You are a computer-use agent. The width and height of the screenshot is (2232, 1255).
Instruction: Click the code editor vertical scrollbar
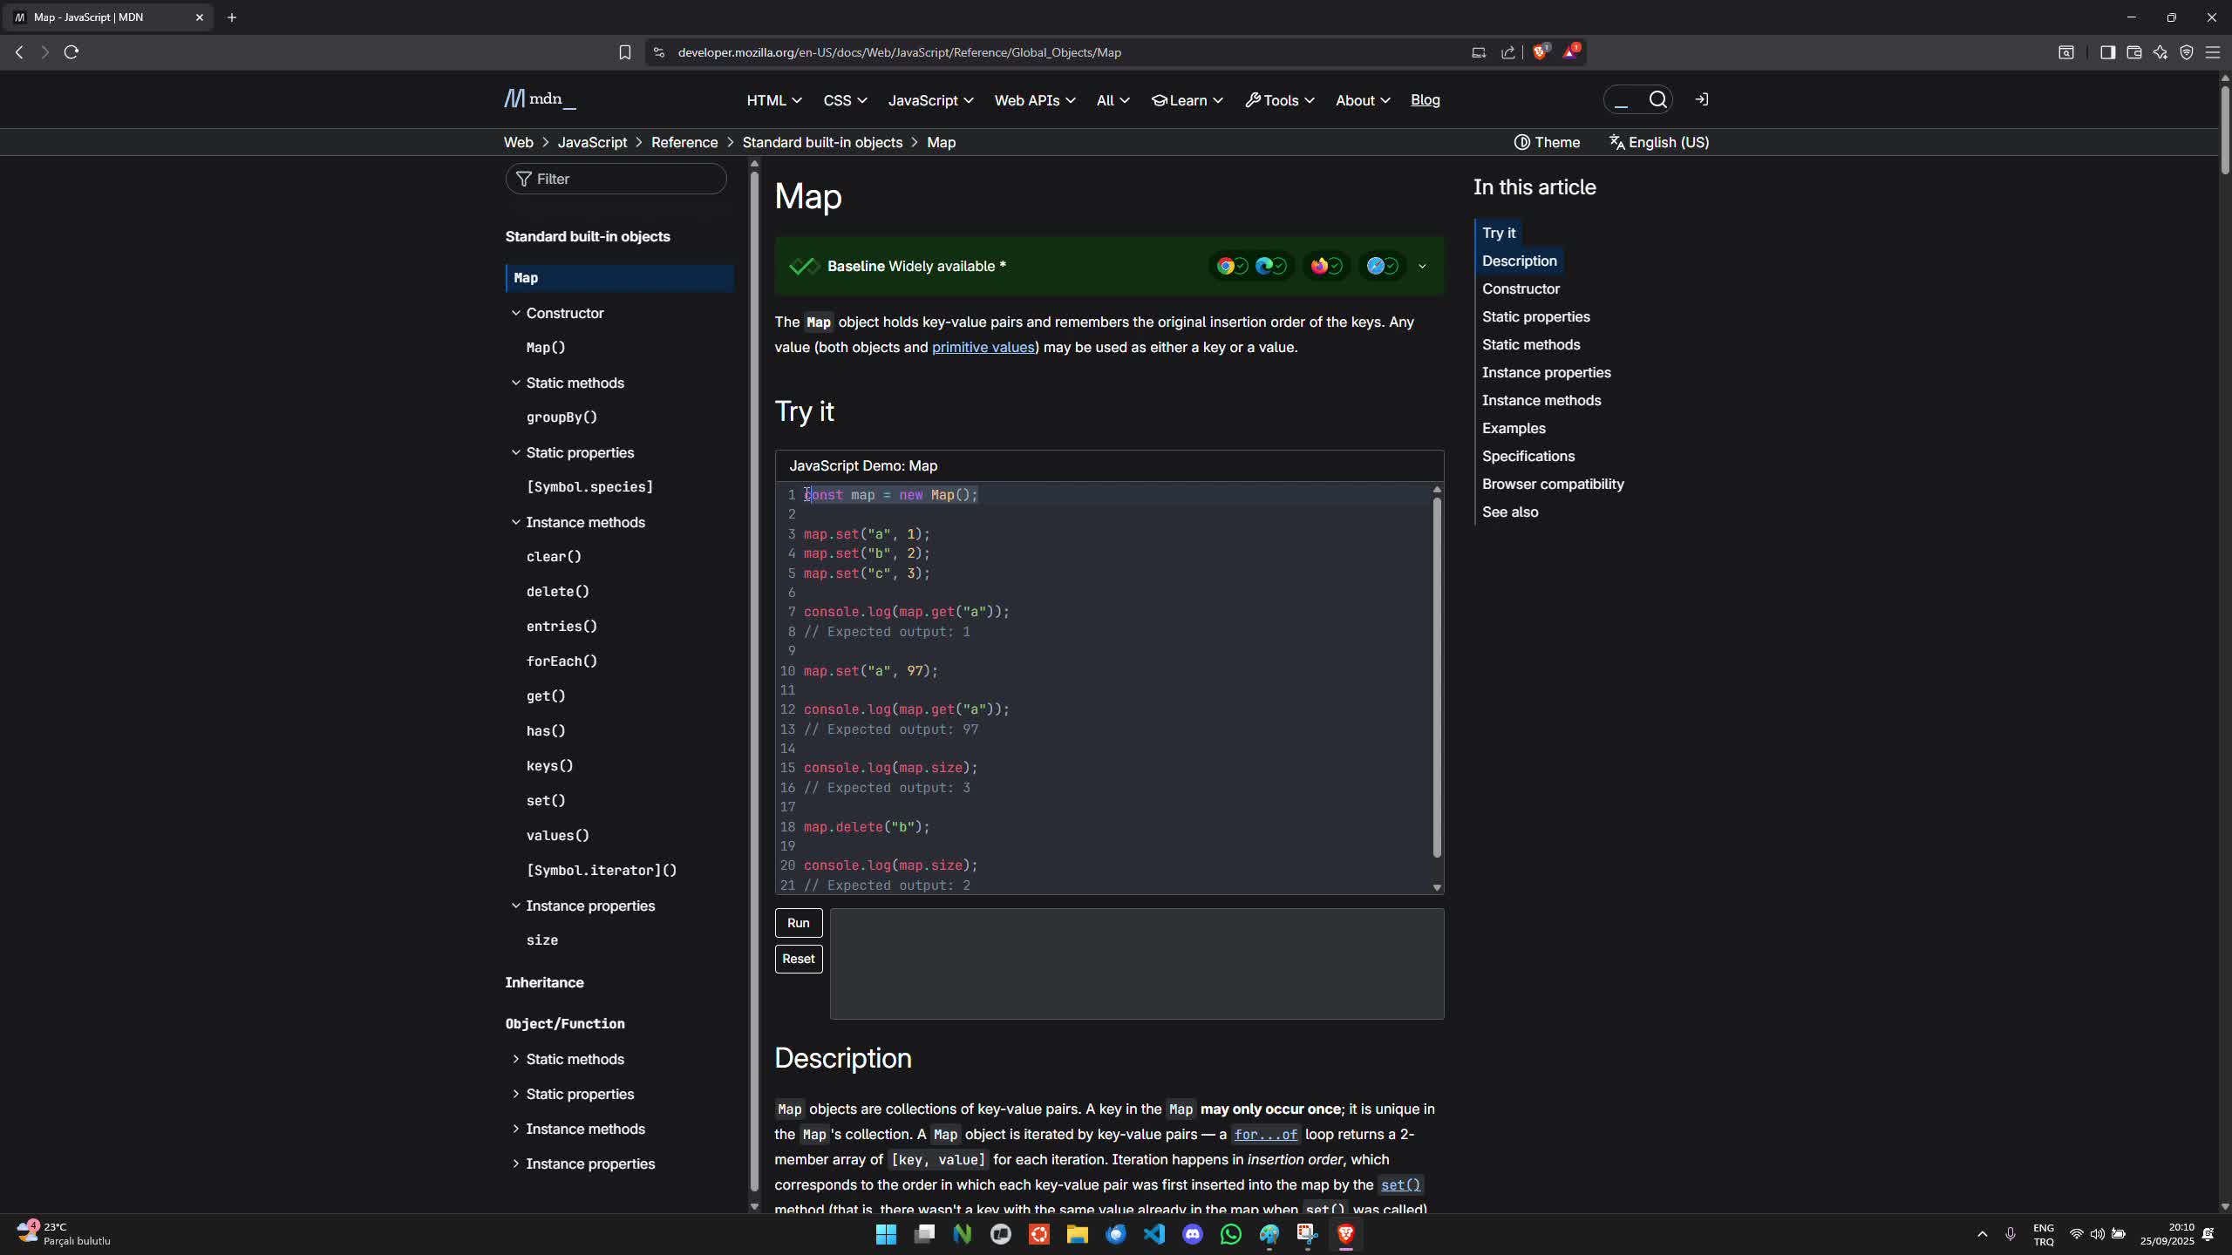[1437, 675]
